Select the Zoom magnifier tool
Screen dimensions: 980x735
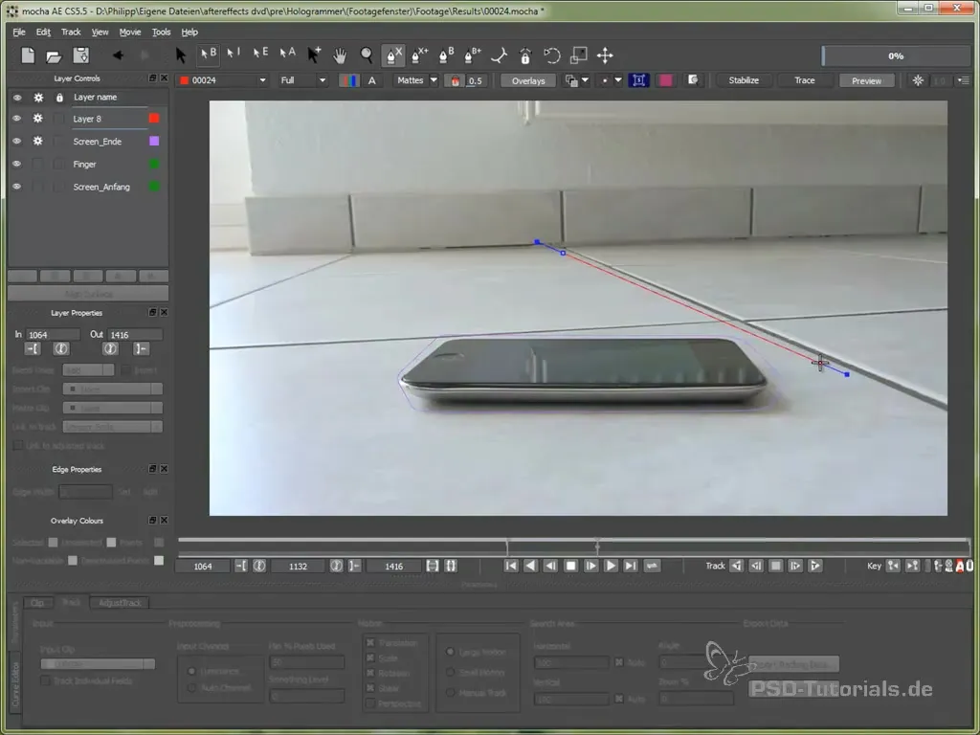(367, 56)
